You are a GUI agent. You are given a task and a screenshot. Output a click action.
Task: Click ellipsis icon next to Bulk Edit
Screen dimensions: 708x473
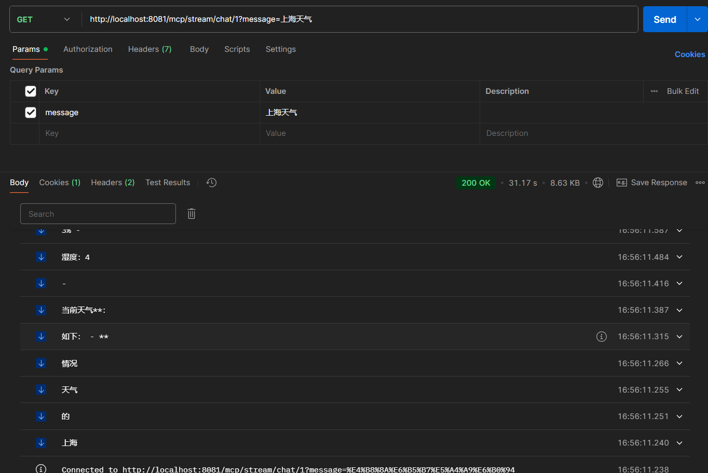654,91
